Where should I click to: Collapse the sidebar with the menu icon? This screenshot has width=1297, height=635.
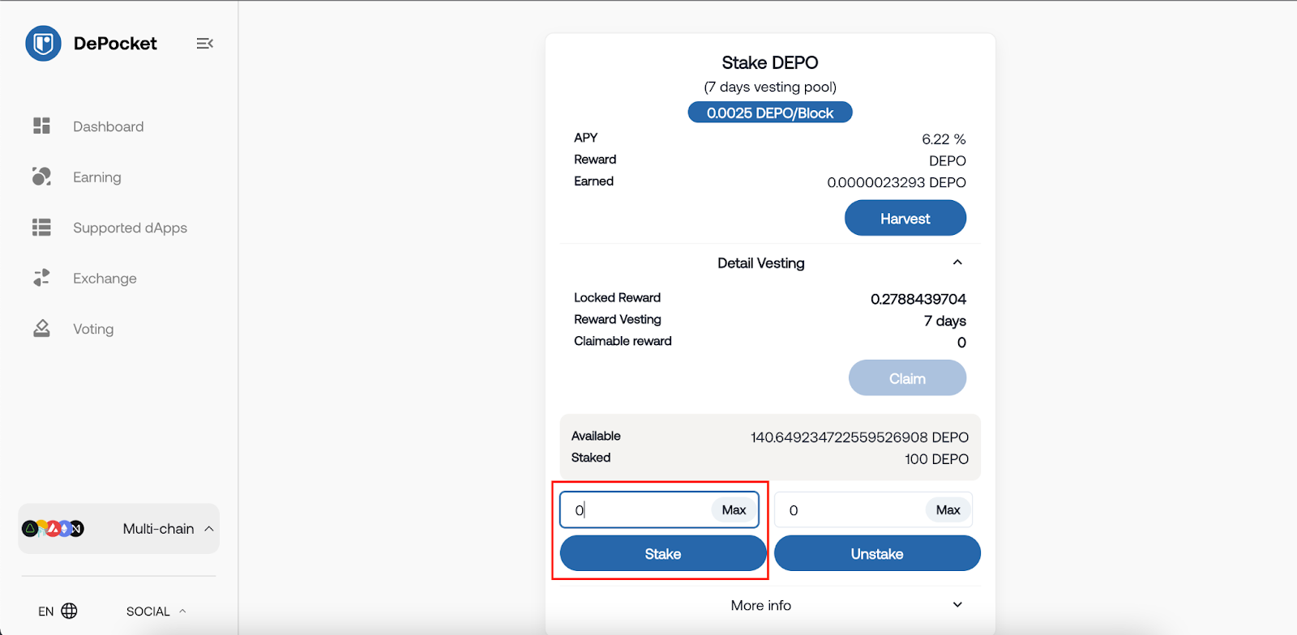click(204, 43)
